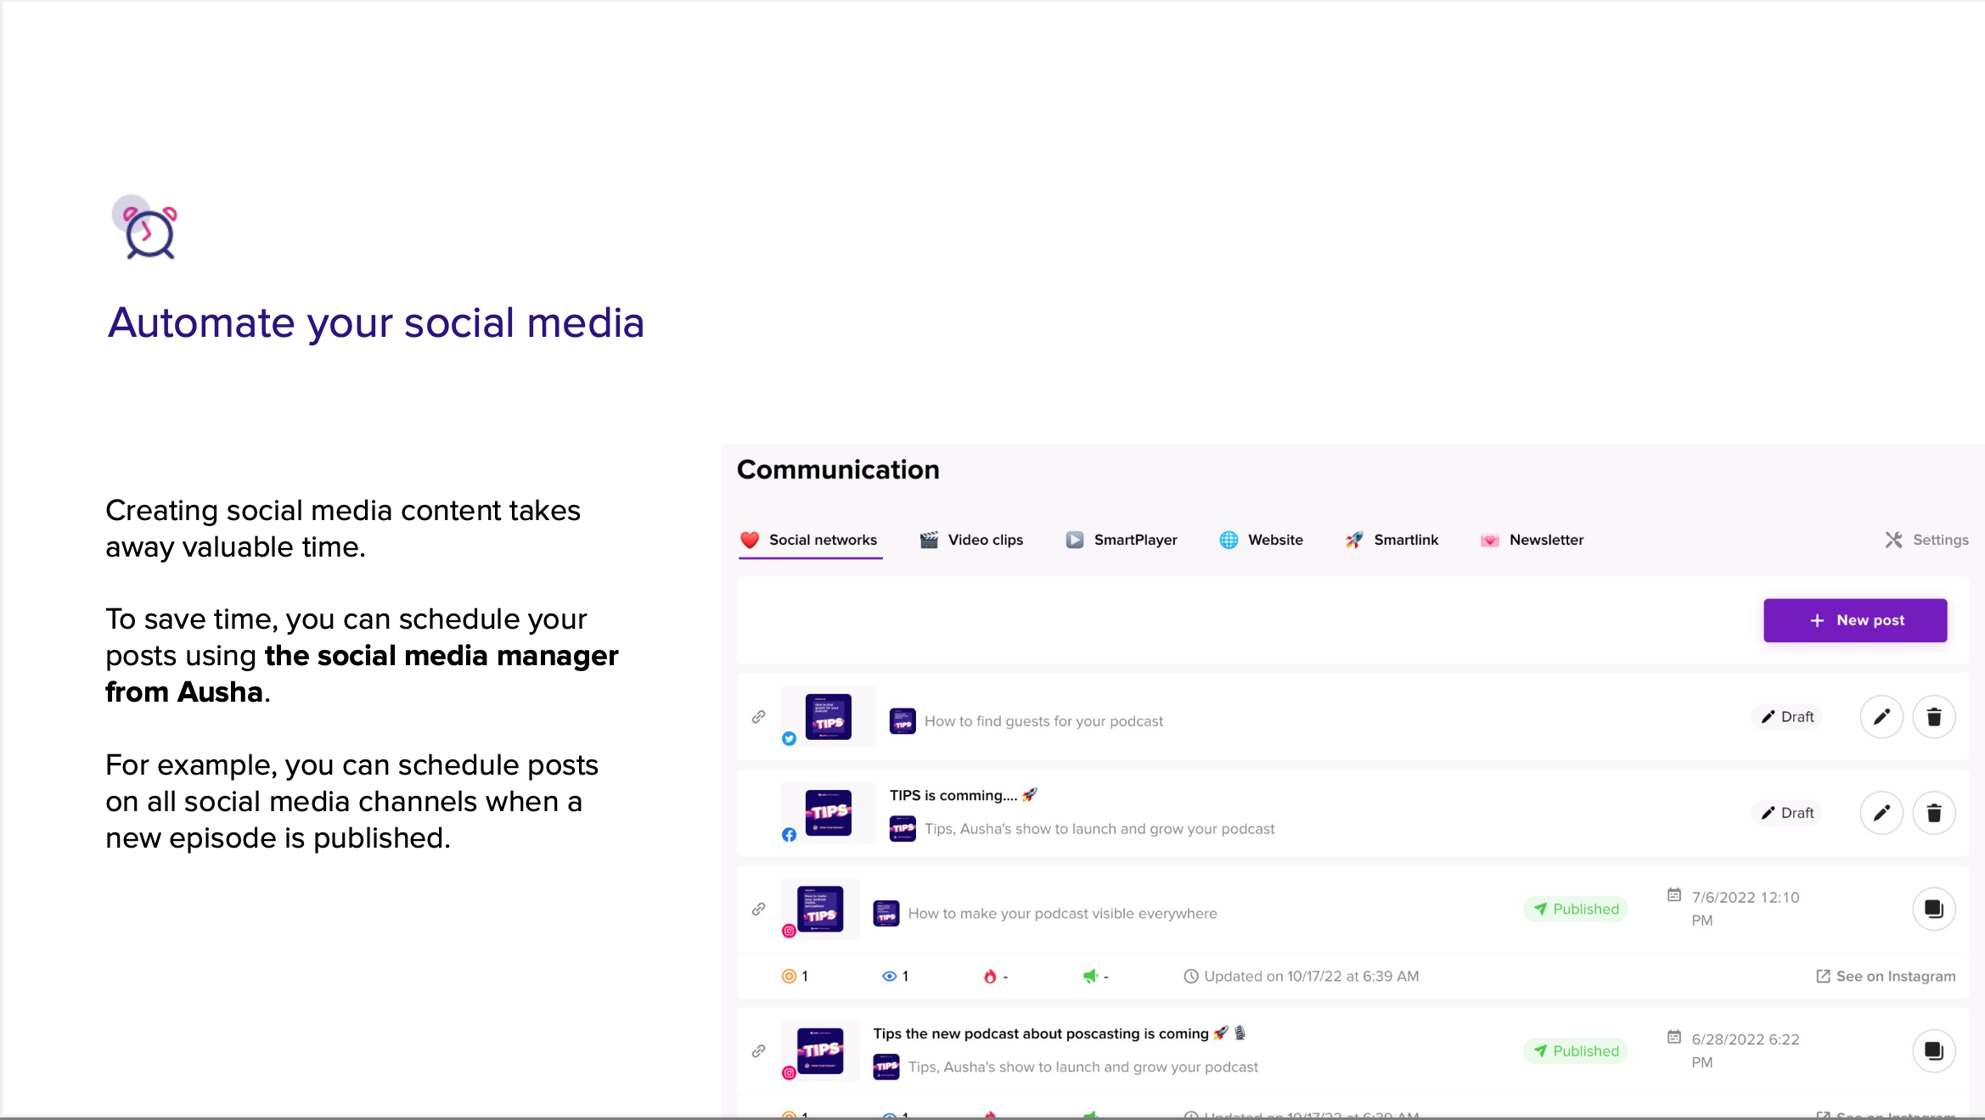Duplicate the 'How to make your podcast visible' post
Viewport: 1985px width, 1120px height.
[1934, 909]
